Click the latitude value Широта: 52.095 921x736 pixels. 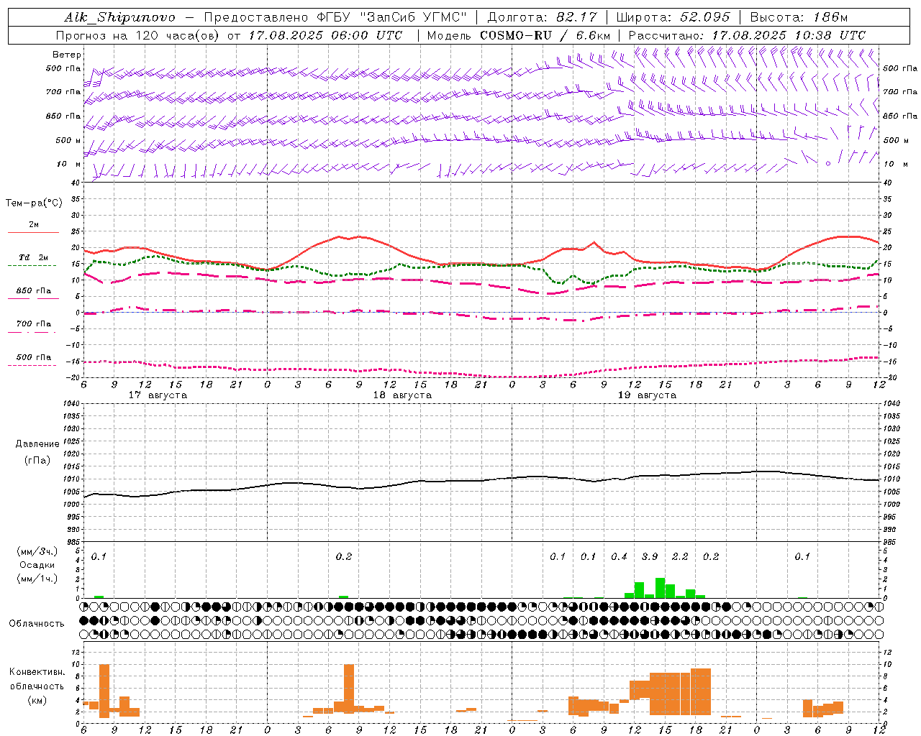673,17
